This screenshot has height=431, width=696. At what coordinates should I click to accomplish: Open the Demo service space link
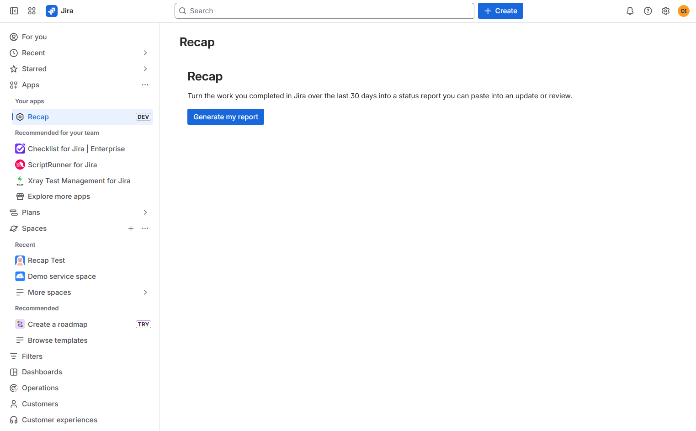[x=82, y=276]
